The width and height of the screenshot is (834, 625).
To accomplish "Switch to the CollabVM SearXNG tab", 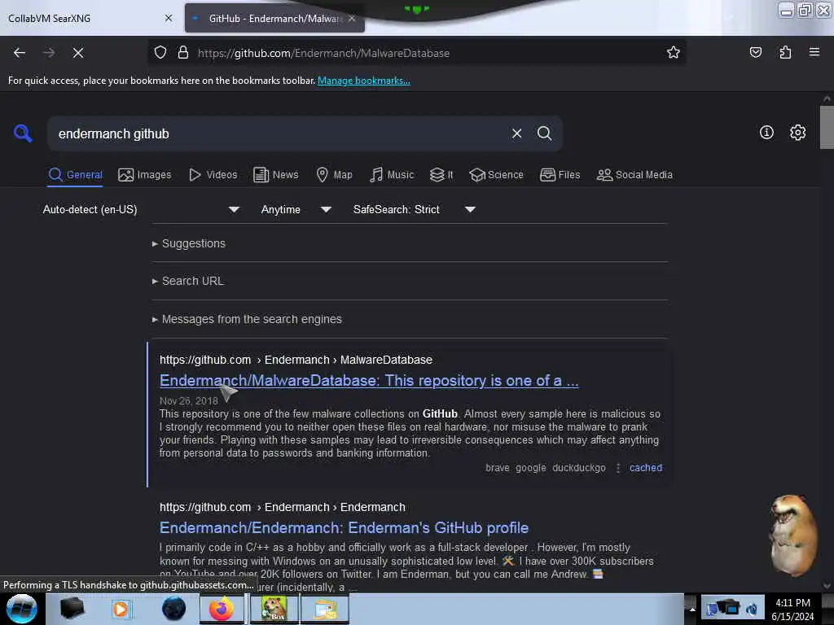I will coord(90,19).
